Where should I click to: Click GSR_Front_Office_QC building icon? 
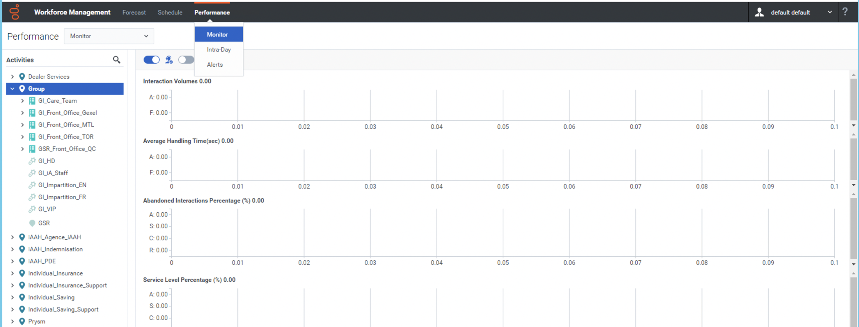point(32,149)
